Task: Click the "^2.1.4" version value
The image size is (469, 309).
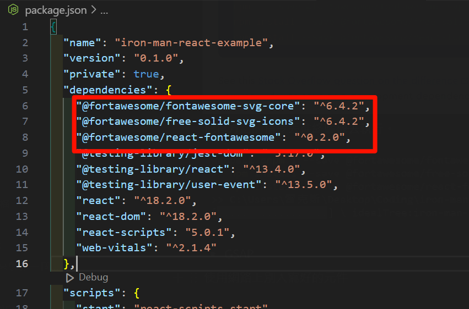Action: [x=191, y=248]
